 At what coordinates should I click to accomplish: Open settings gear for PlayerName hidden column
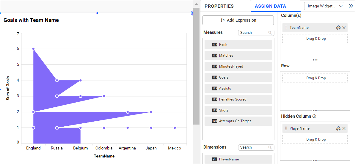(338, 128)
